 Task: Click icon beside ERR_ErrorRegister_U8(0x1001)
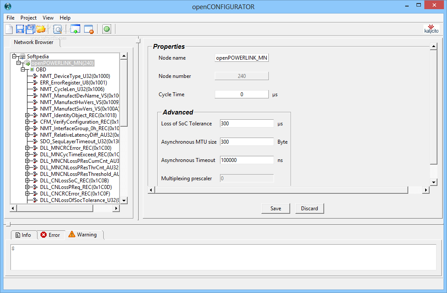point(35,83)
